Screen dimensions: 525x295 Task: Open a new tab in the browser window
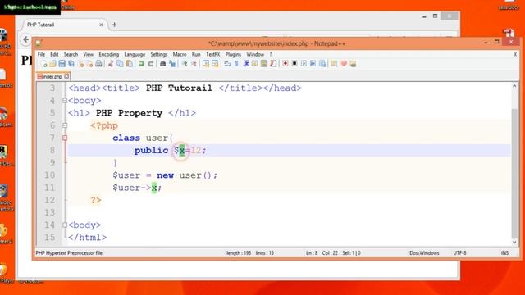pos(115,25)
